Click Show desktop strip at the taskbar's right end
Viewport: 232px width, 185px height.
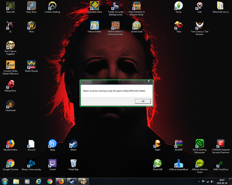point(231,181)
